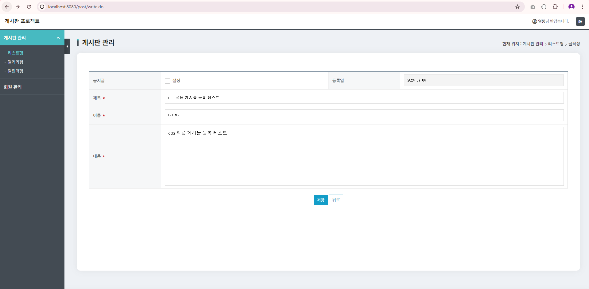The width and height of the screenshot is (589, 289).
Task: Click the 얼뚱님 반갑습니다 greeting text
Action: coord(553,21)
